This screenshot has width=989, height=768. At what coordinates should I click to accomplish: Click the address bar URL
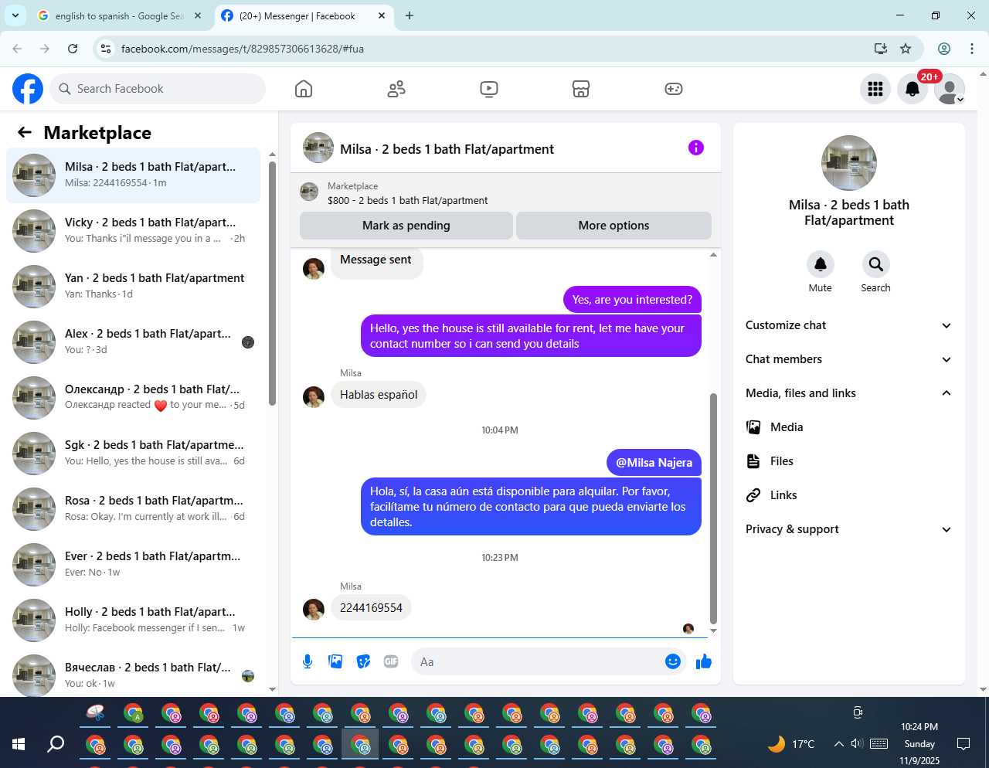243,49
